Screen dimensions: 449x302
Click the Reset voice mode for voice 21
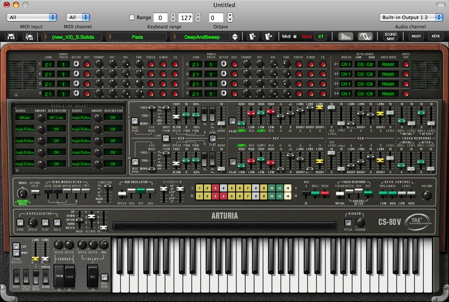click(x=388, y=65)
